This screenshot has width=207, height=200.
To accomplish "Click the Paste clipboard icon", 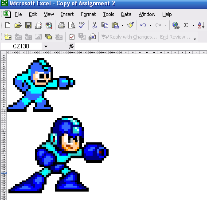I will tap(115, 25).
